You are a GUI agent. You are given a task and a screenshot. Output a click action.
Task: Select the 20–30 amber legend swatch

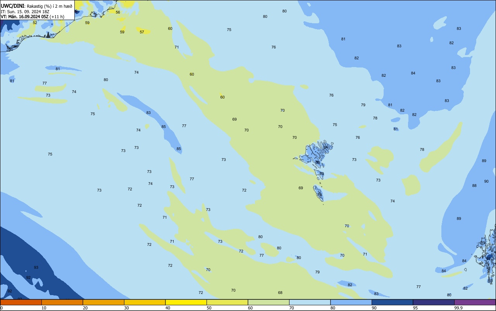[103, 302]
